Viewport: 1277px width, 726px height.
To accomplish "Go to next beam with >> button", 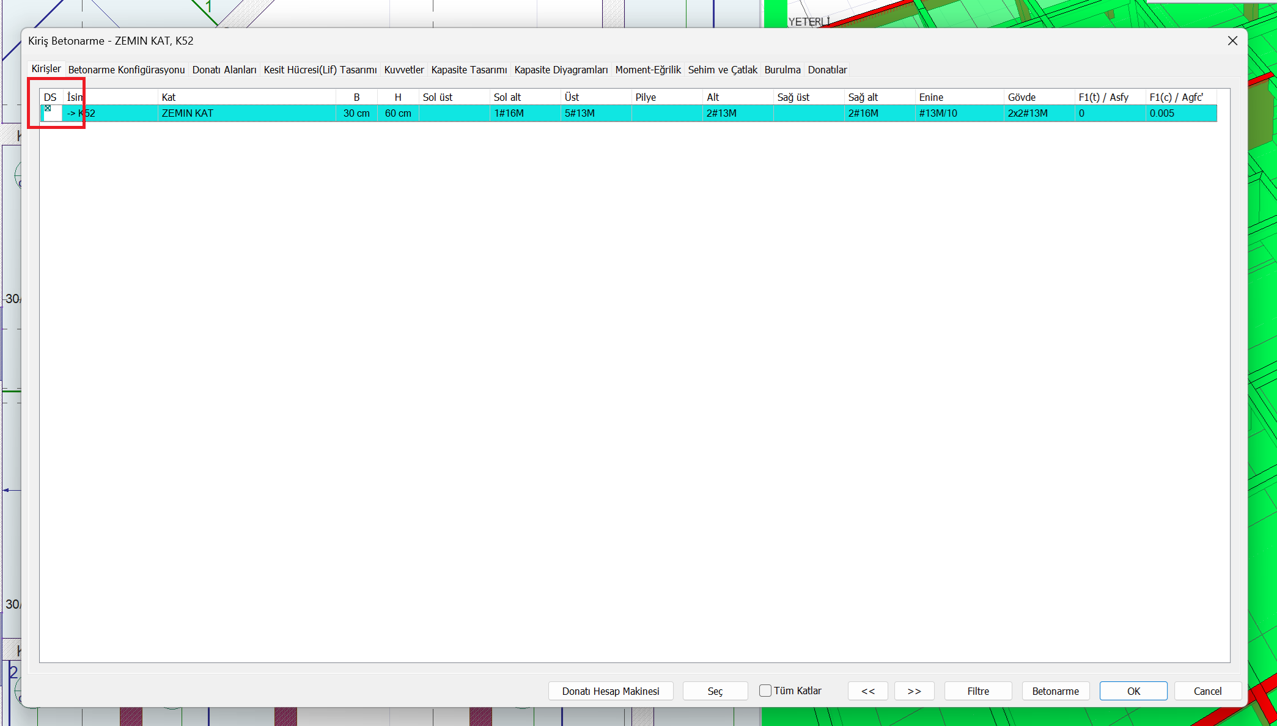I will [x=915, y=691].
